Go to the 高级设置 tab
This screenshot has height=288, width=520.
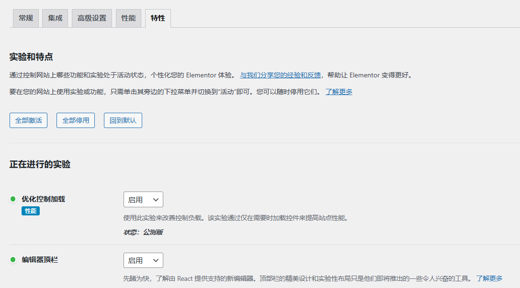coord(92,18)
